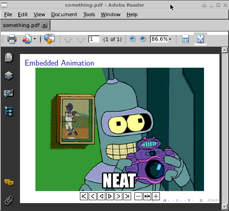Close the something.pdf tab

[45, 25]
